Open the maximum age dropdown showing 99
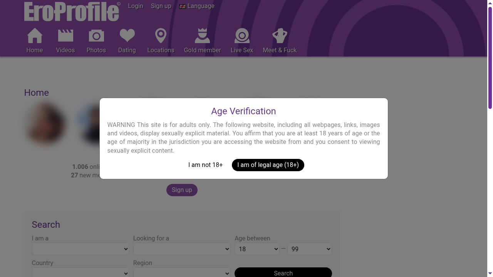This screenshot has height=277, width=493. [x=309, y=249]
